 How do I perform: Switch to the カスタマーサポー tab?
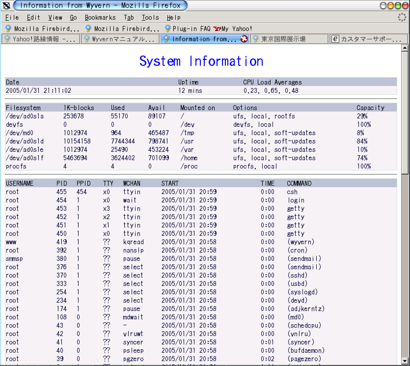tap(369, 39)
